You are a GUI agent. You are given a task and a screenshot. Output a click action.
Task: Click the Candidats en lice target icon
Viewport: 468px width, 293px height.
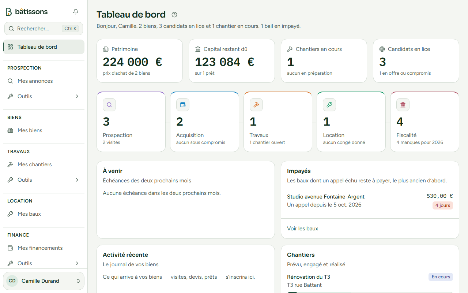point(382,49)
